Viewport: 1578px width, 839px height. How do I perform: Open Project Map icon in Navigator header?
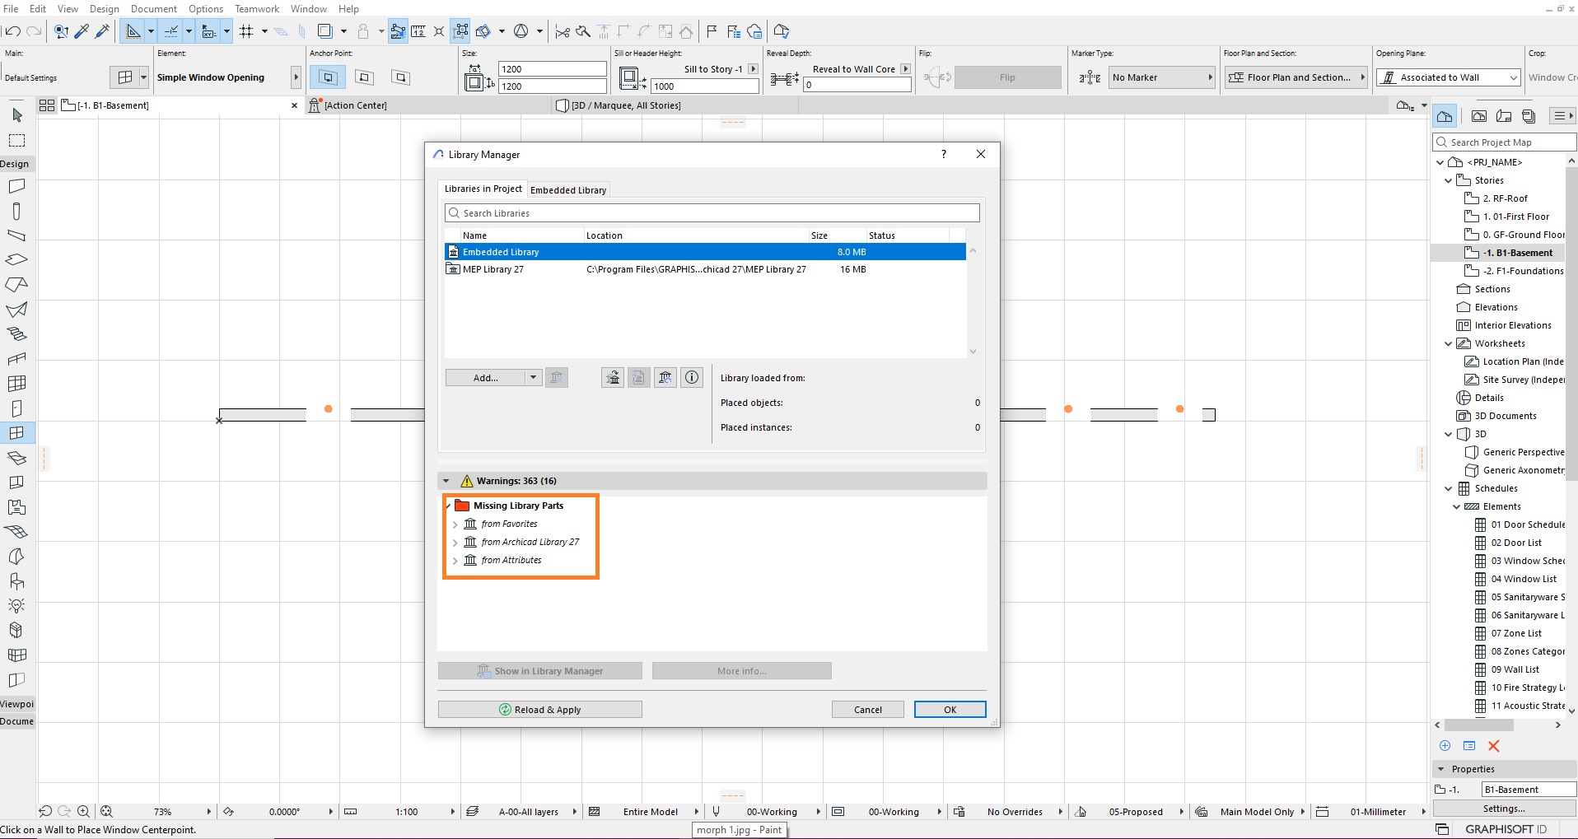tap(1445, 116)
